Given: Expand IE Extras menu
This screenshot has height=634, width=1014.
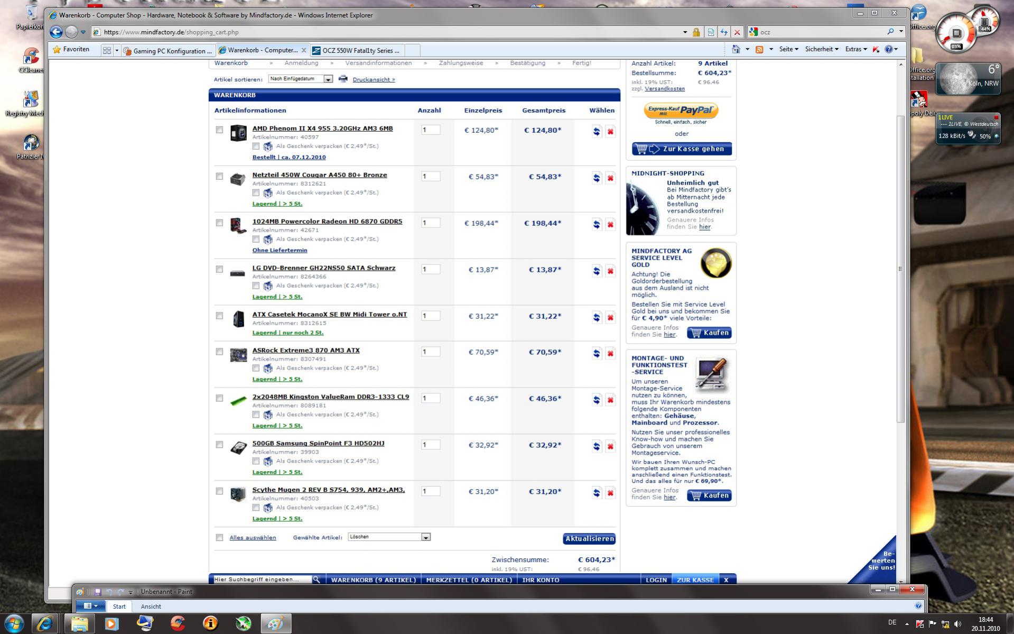Looking at the screenshot, I should tap(856, 49).
